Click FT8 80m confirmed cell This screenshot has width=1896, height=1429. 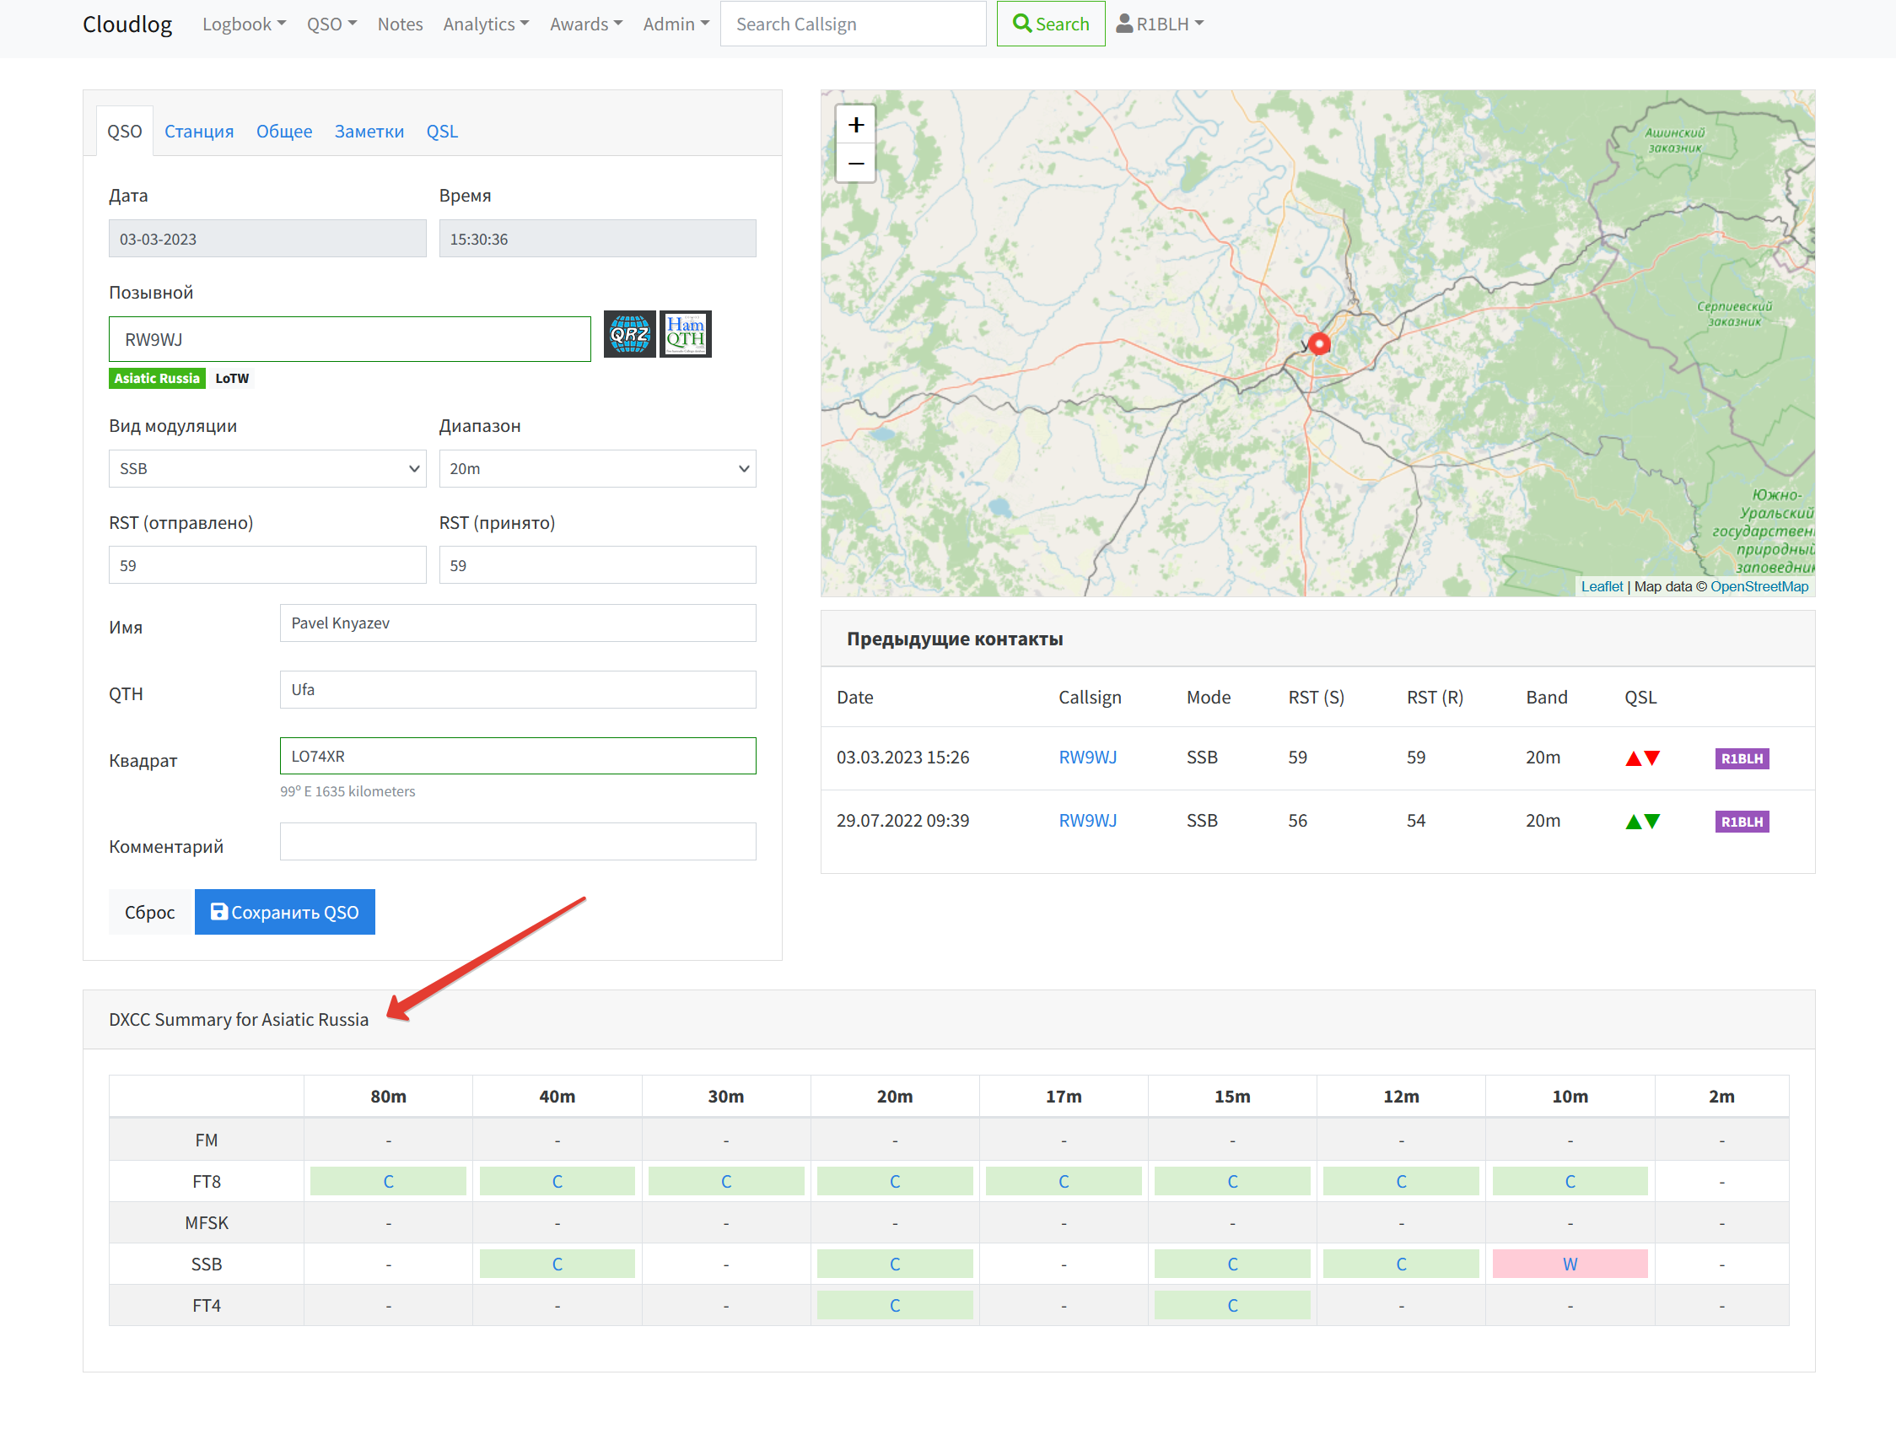pos(388,1182)
